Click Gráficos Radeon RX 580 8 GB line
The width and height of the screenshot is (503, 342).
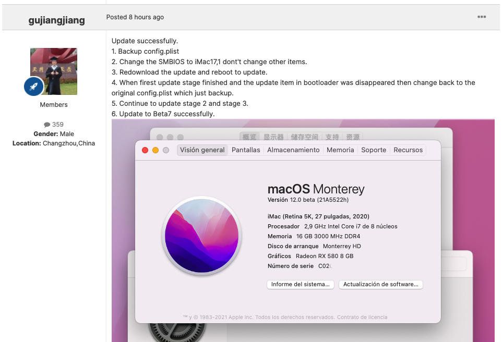pos(310,256)
